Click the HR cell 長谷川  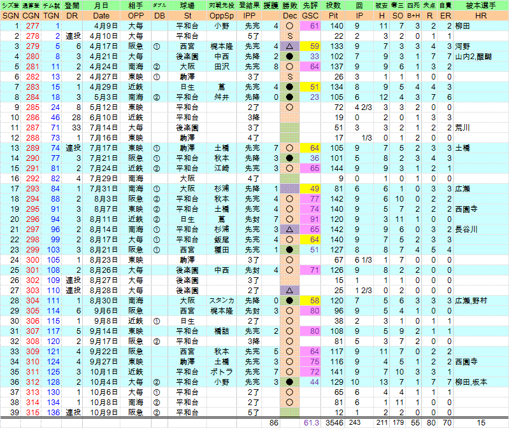(x=466, y=230)
